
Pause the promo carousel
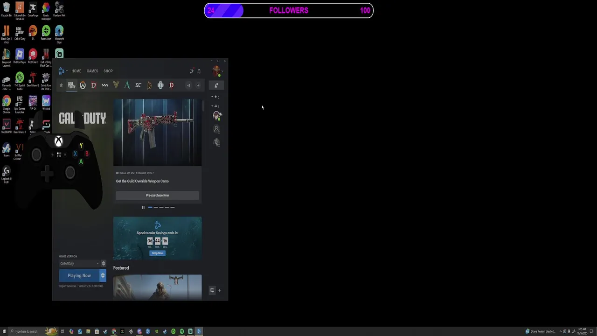(x=143, y=208)
